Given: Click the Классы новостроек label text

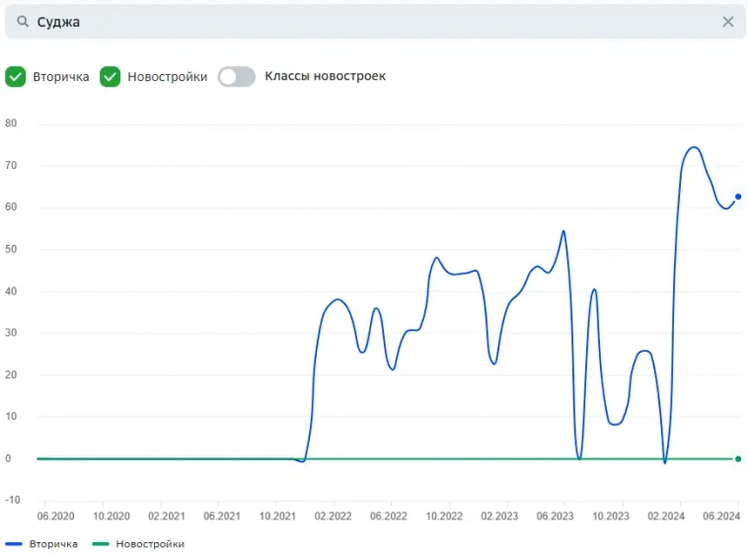Looking at the screenshot, I should coord(326,77).
